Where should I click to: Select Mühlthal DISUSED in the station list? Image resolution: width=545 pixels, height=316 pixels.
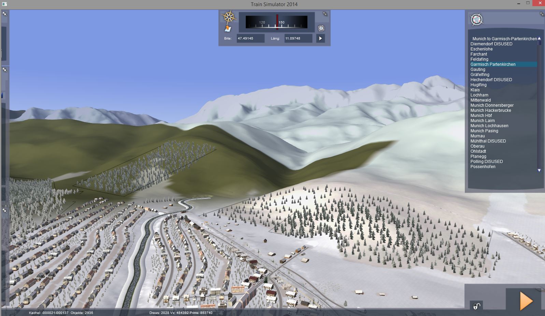(488, 141)
